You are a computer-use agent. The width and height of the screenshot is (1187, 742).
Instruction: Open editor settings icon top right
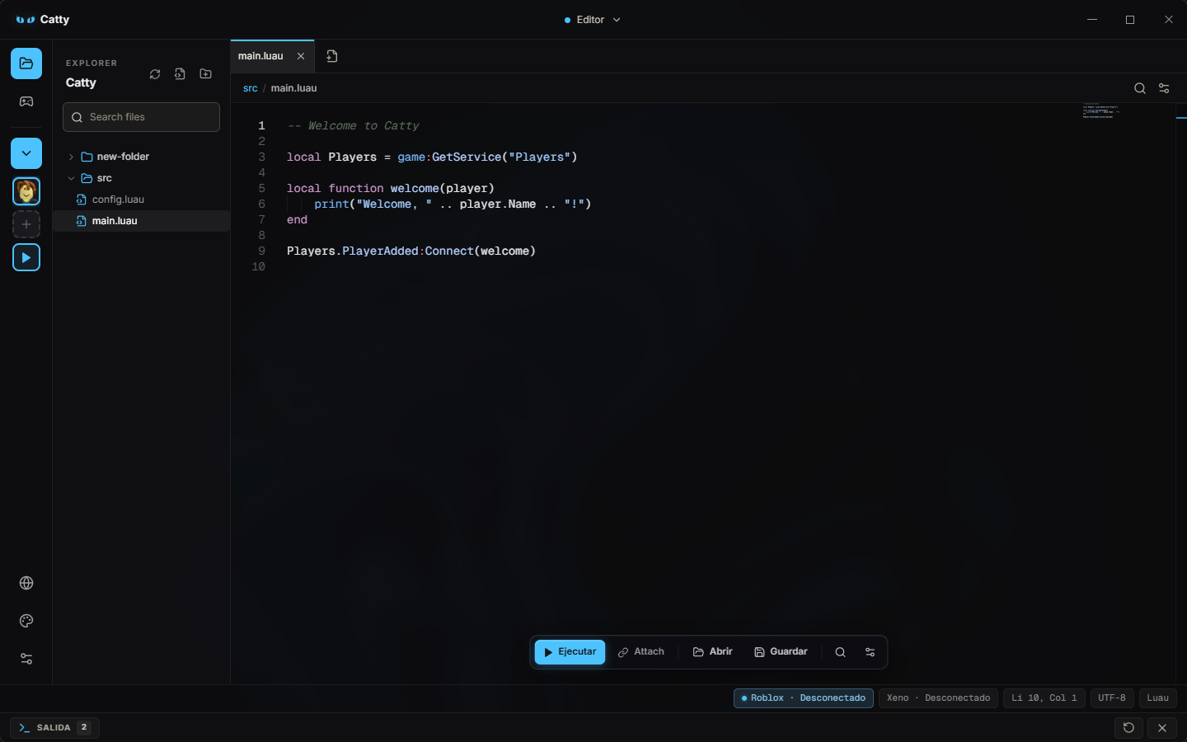pyautogui.click(x=1164, y=88)
